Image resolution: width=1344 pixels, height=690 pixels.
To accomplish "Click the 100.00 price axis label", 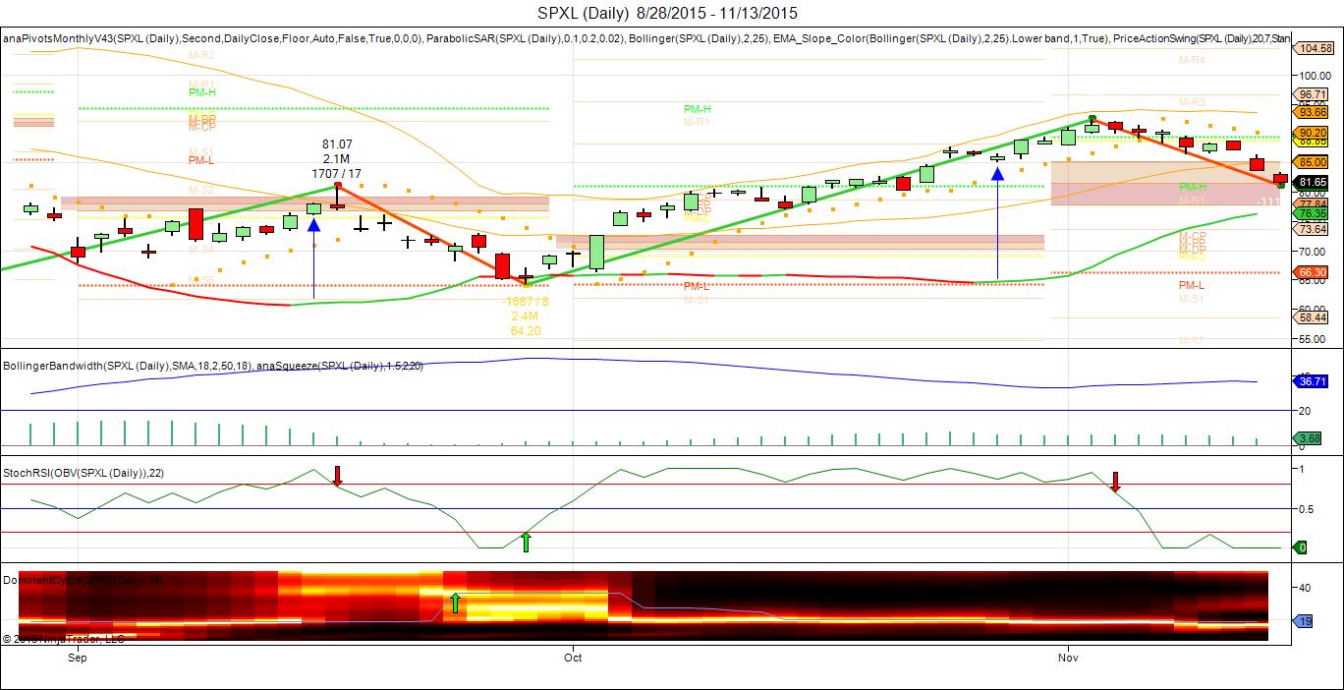I will click(x=1314, y=75).
